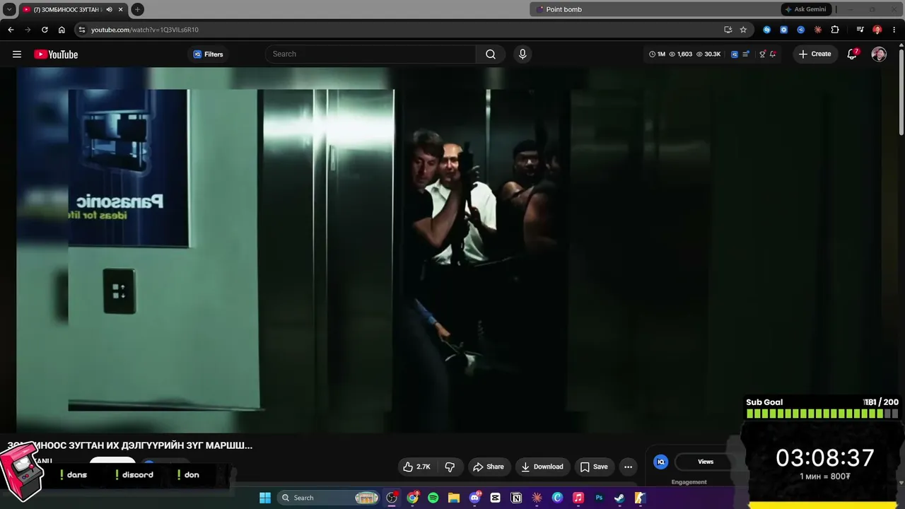Close the YouTube browser tab
Image resolution: width=905 pixels, height=509 pixels.
tap(121, 9)
